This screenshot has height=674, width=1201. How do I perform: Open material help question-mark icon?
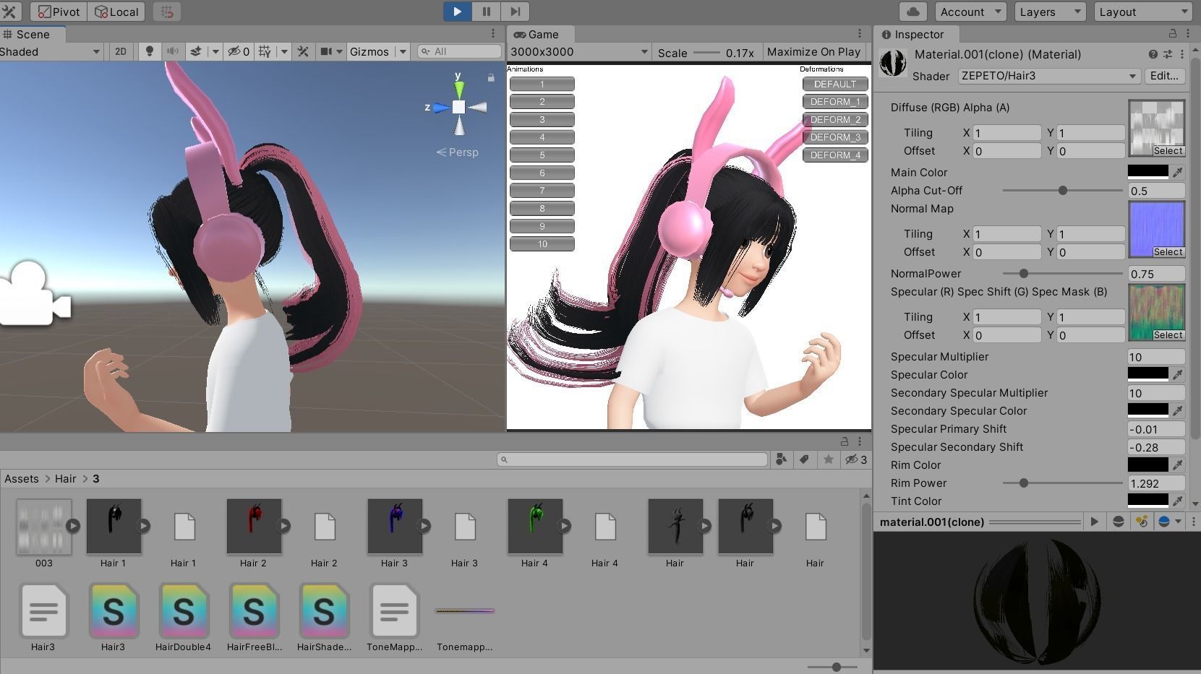pos(1153,54)
